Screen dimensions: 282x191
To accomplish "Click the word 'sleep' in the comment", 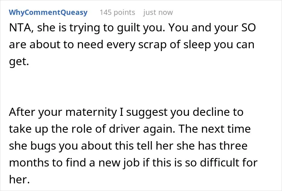I will coord(197,45).
